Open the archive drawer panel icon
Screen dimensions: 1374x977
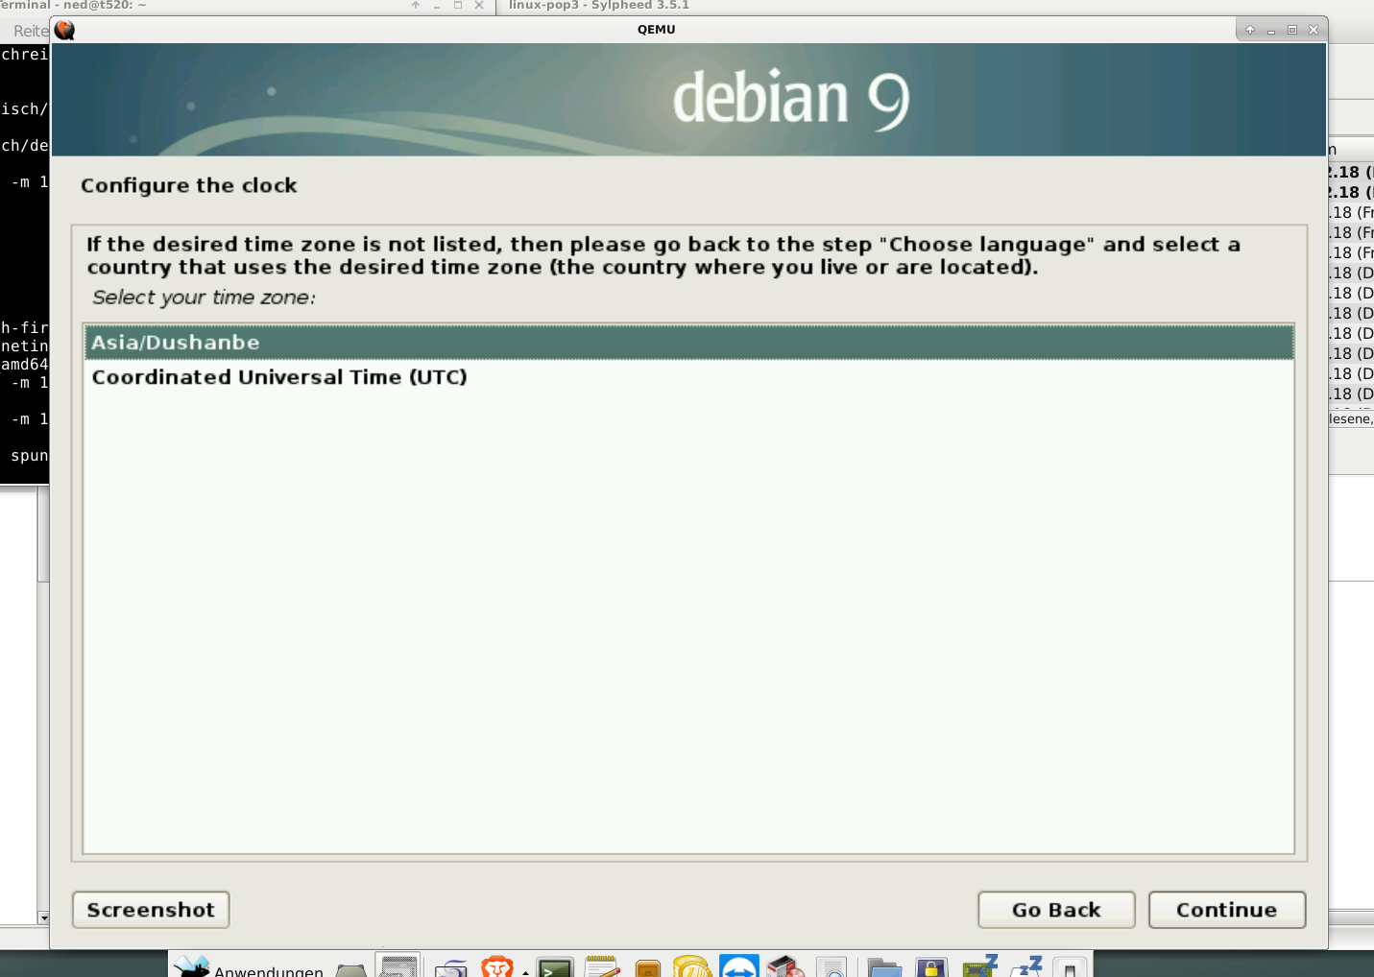point(648,968)
